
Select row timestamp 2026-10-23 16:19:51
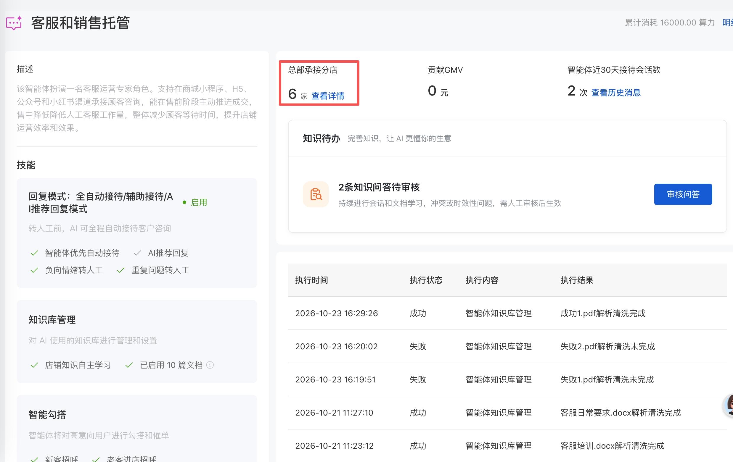pos(335,379)
